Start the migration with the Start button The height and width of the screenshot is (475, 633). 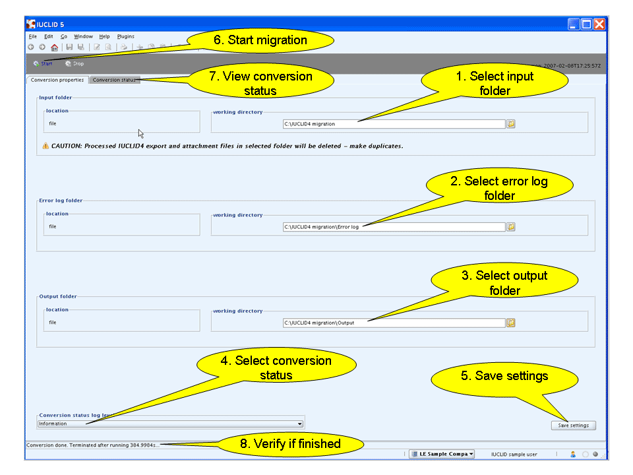click(x=43, y=63)
